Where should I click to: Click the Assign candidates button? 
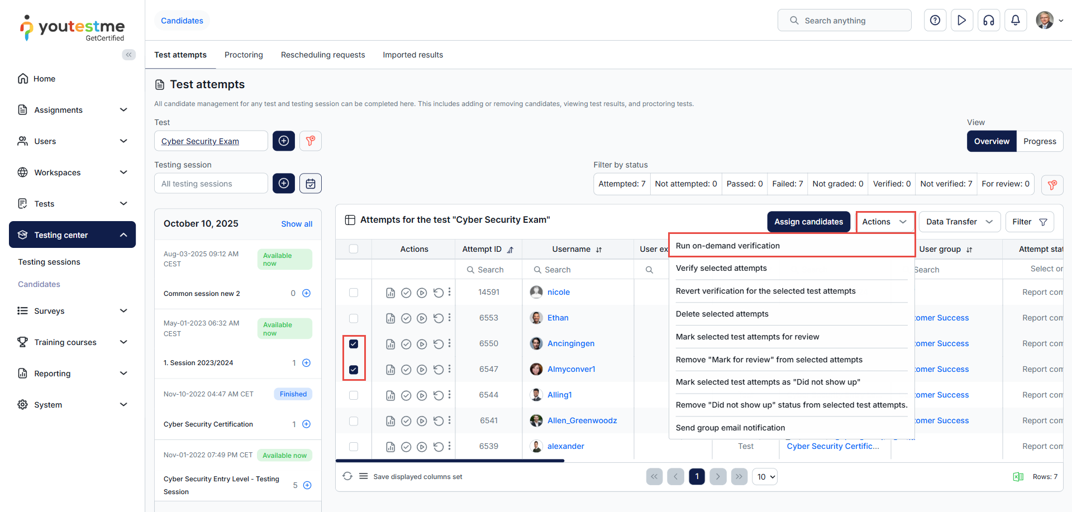[x=808, y=222]
